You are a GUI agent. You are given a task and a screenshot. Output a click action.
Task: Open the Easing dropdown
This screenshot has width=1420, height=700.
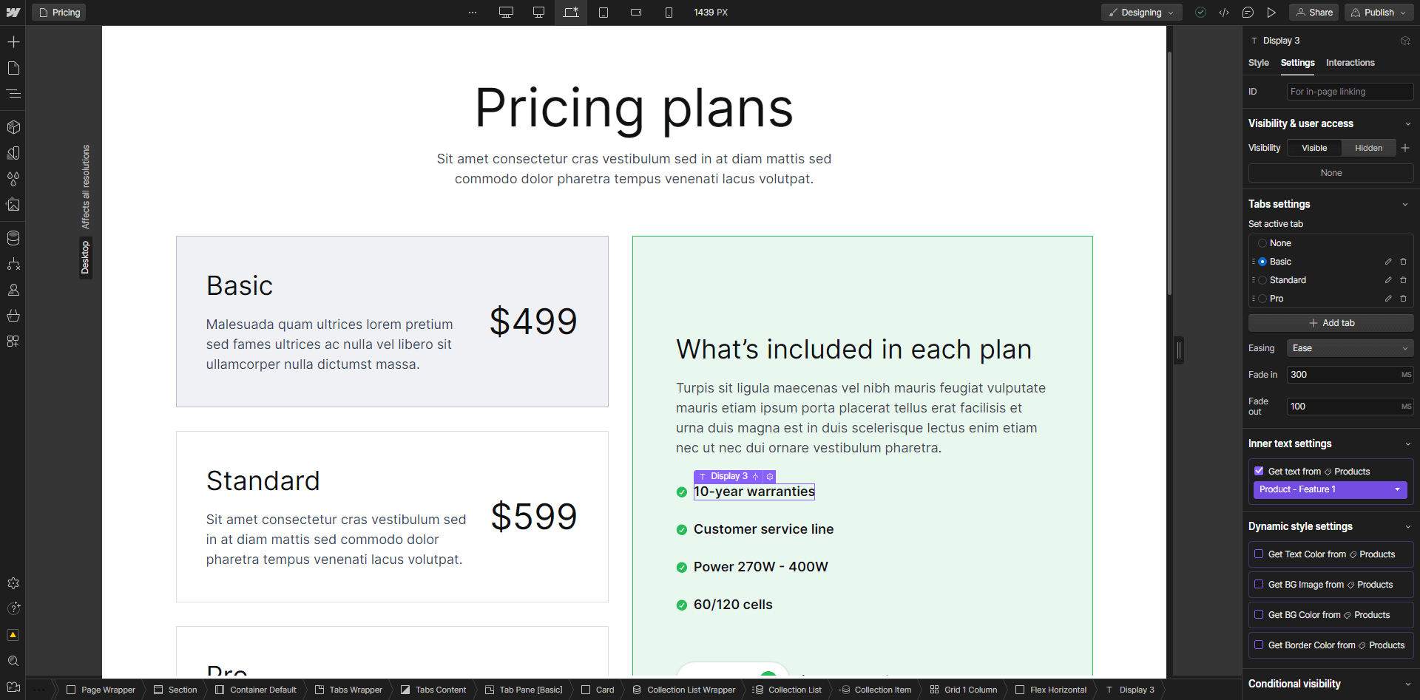pos(1350,348)
